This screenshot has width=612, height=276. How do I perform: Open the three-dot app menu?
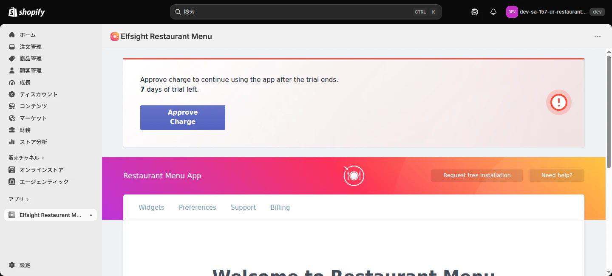[598, 37]
